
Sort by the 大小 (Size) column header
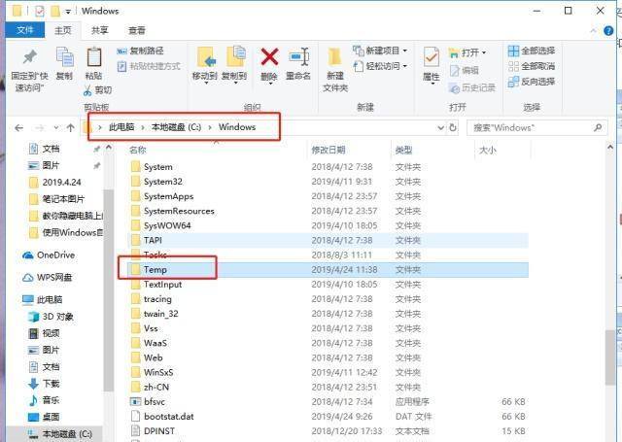click(488, 150)
